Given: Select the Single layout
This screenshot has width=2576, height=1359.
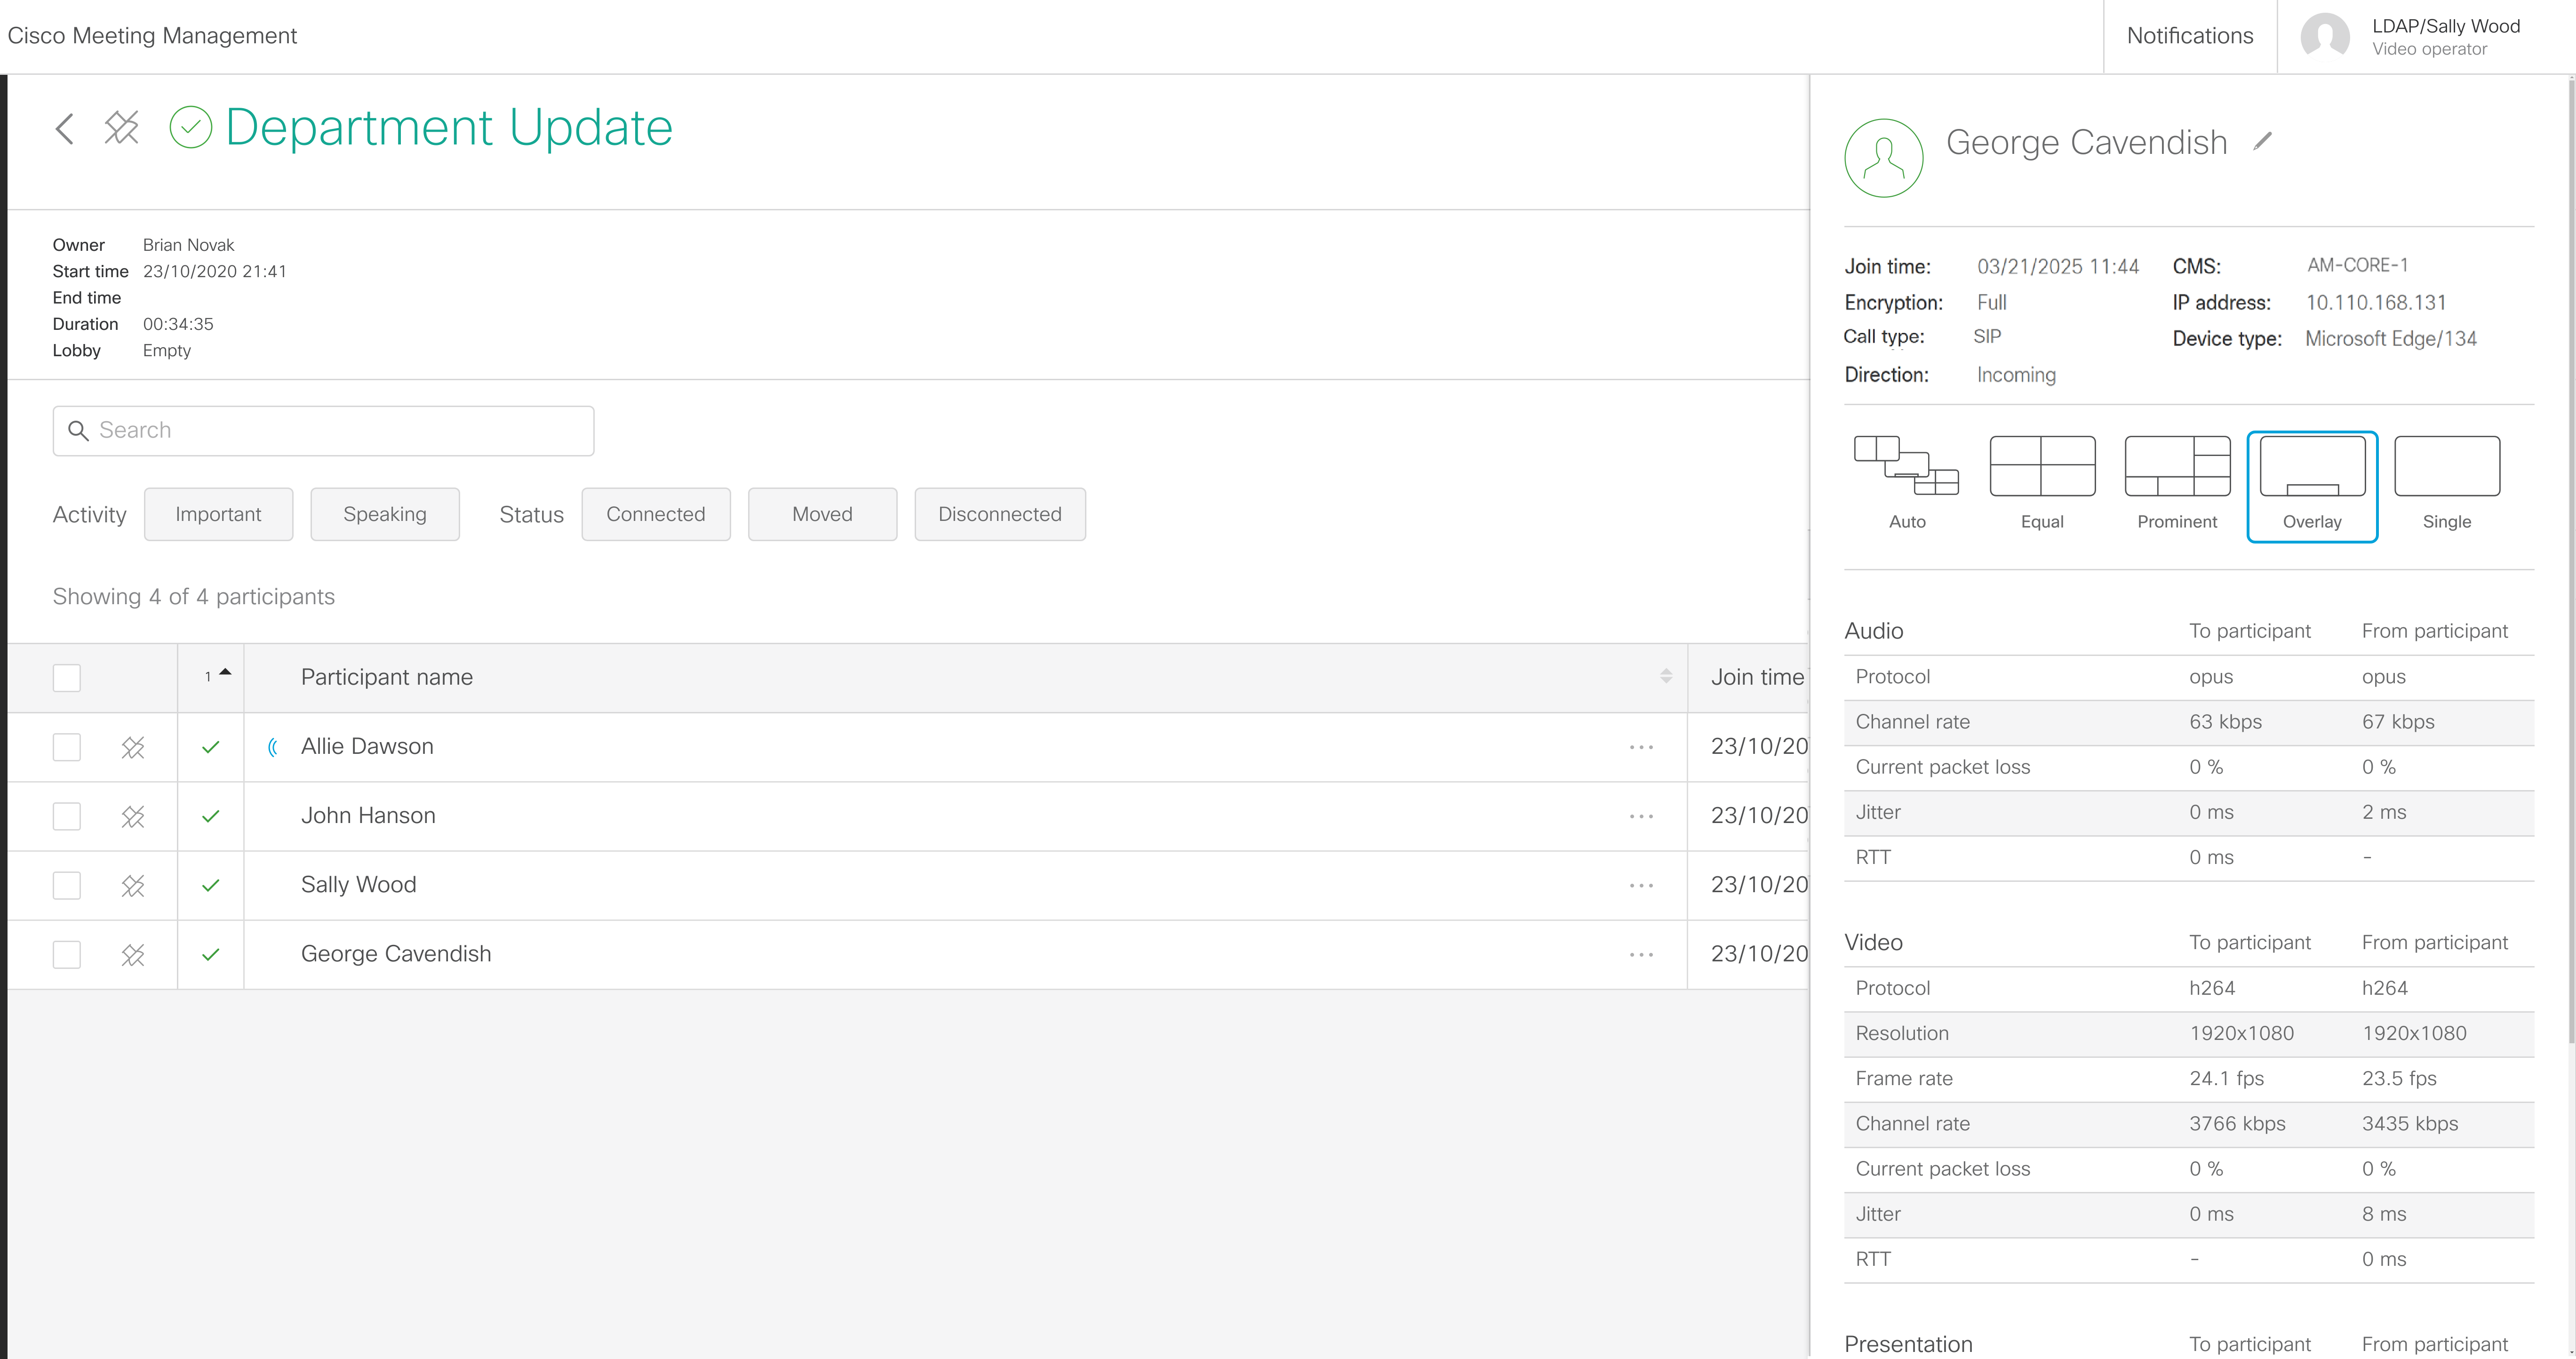Looking at the screenshot, I should click(2447, 485).
